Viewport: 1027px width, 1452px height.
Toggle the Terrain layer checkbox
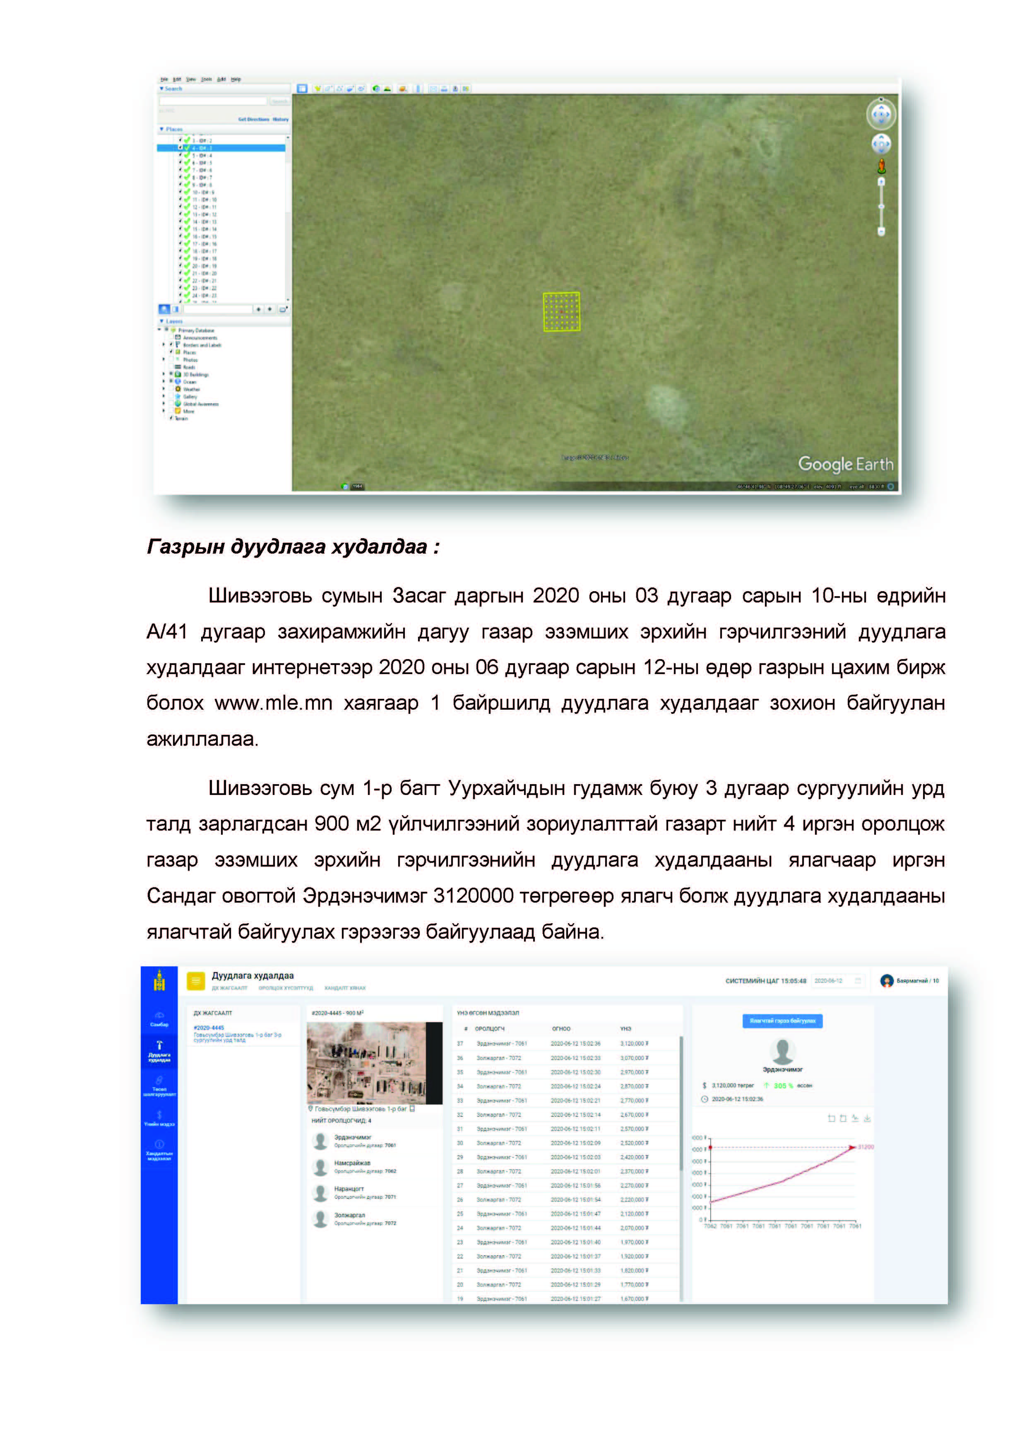171,418
